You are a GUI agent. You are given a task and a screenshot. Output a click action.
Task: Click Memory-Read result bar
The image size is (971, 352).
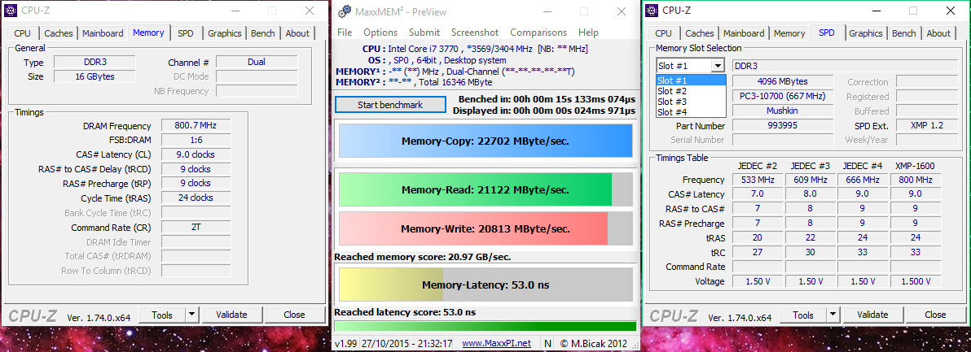485,189
